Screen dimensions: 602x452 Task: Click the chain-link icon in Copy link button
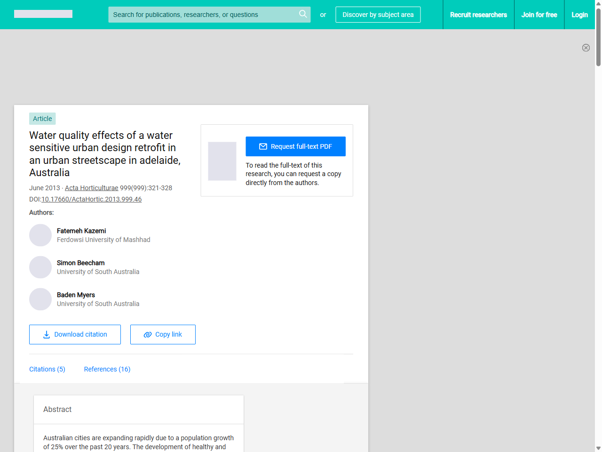(x=147, y=334)
